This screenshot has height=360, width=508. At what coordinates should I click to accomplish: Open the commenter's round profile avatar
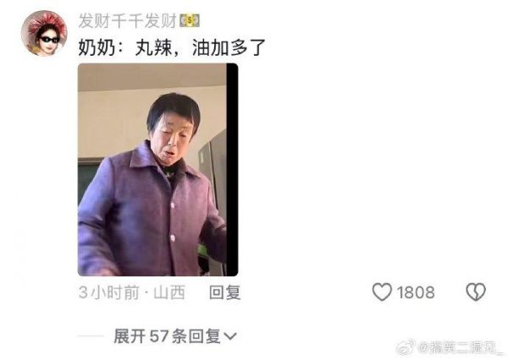[44, 33]
